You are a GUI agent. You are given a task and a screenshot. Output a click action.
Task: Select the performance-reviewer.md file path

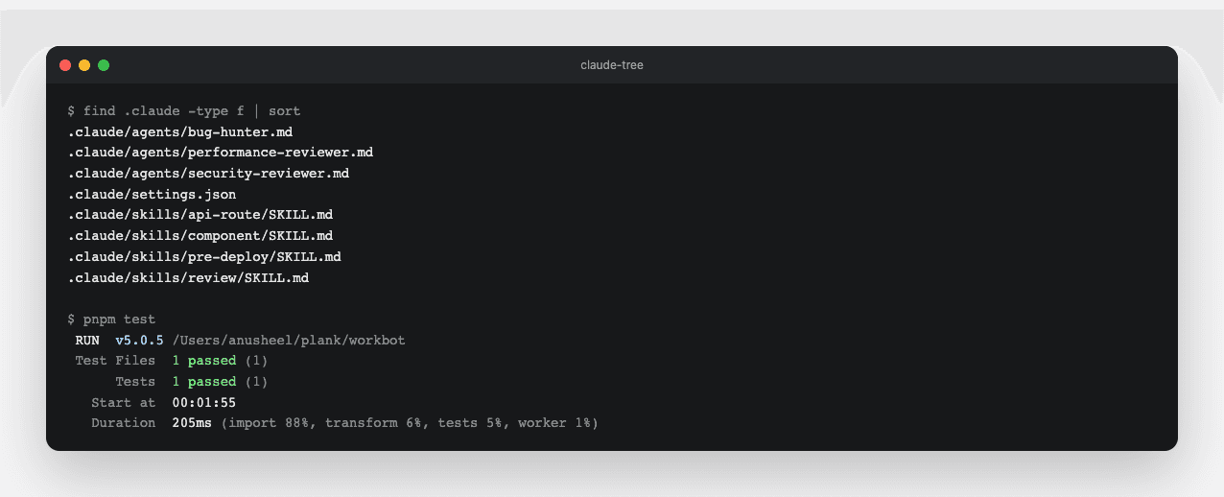click(x=220, y=153)
